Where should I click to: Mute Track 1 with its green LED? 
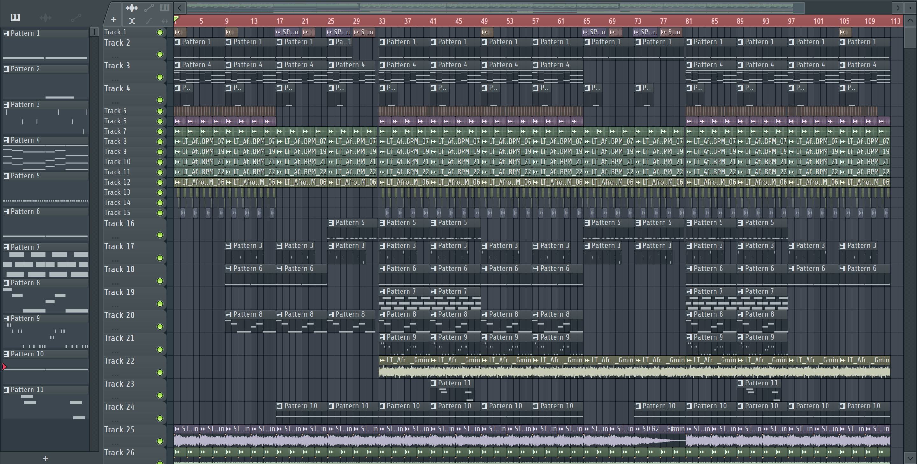click(160, 32)
